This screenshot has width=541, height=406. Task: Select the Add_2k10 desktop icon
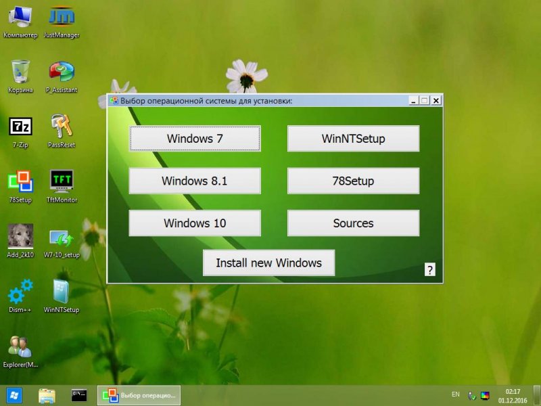(x=20, y=241)
